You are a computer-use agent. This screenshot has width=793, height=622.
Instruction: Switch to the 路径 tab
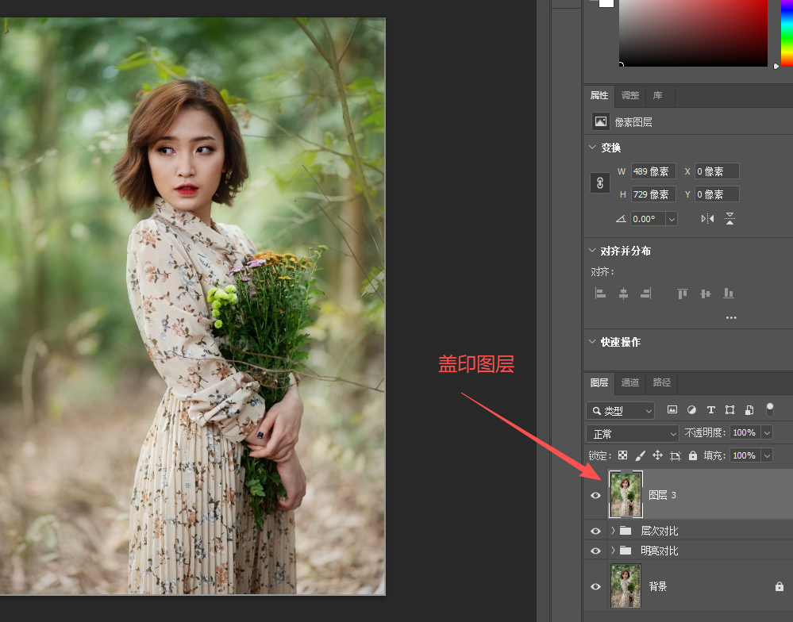point(661,382)
